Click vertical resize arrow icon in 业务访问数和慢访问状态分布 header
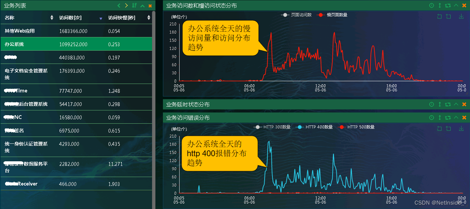Image resolution: width=470 pixels, height=209 pixels. 440,5
